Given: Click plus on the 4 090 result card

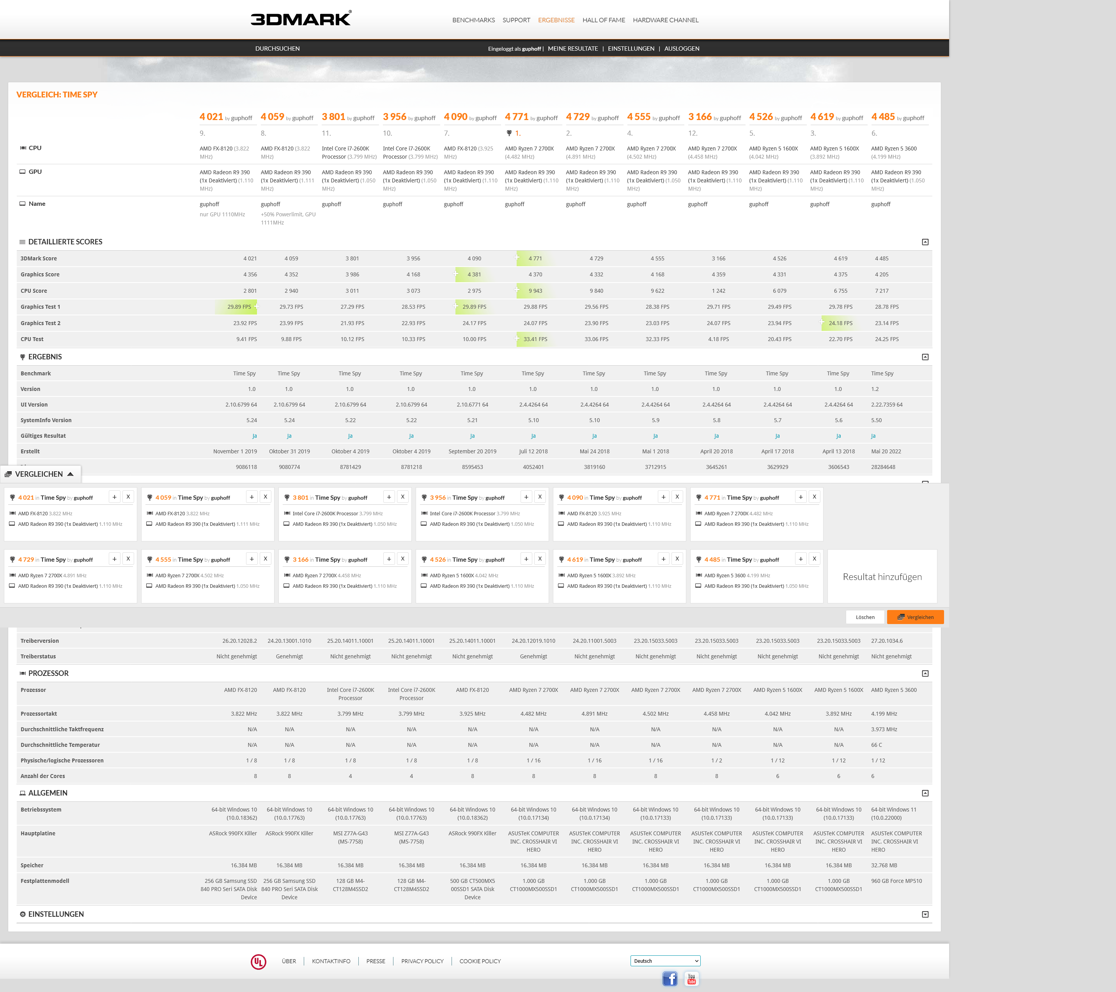Looking at the screenshot, I should [x=663, y=497].
